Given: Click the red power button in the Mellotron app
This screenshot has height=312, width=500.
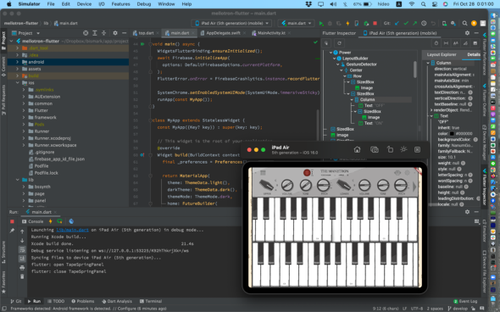Looking at the screenshot, I should click(307, 173).
